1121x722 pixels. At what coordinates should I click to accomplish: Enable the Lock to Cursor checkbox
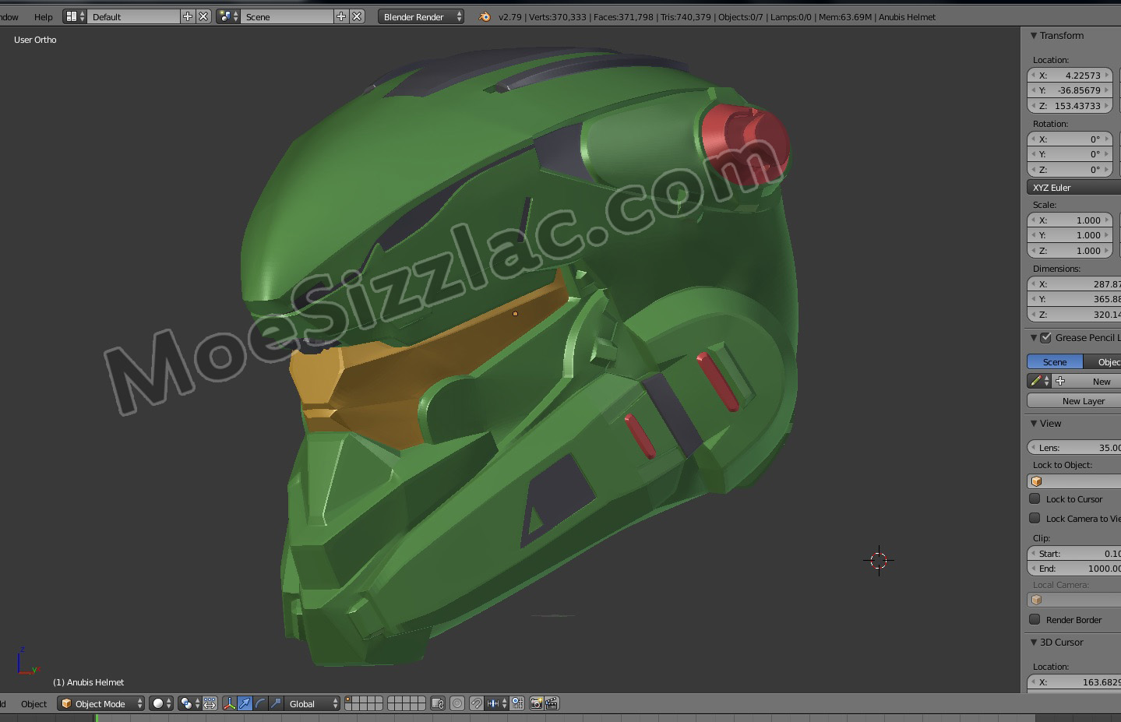[1035, 498]
